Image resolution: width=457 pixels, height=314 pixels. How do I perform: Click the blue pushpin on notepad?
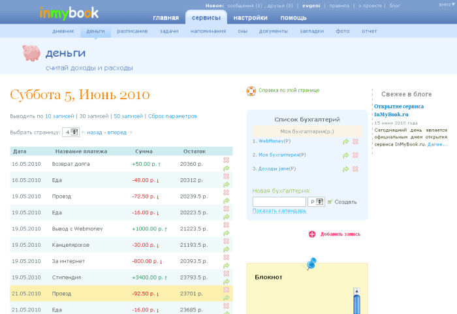click(311, 264)
